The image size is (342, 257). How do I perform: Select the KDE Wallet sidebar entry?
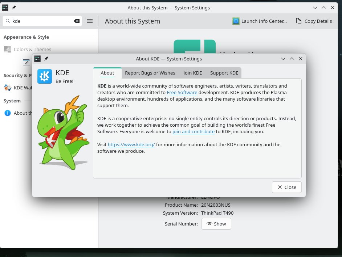(18, 88)
